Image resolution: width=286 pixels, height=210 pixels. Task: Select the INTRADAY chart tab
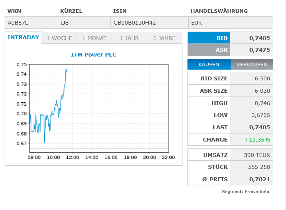click(x=23, y=38)
